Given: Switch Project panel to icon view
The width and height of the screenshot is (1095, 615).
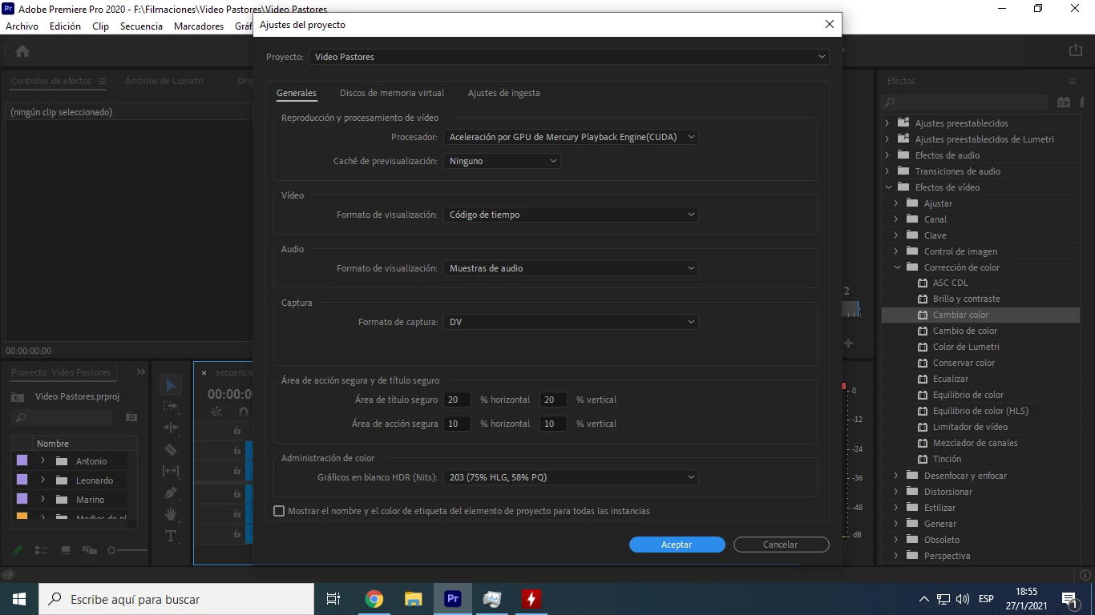Looking at the screenshot, I should click(66, 550).
